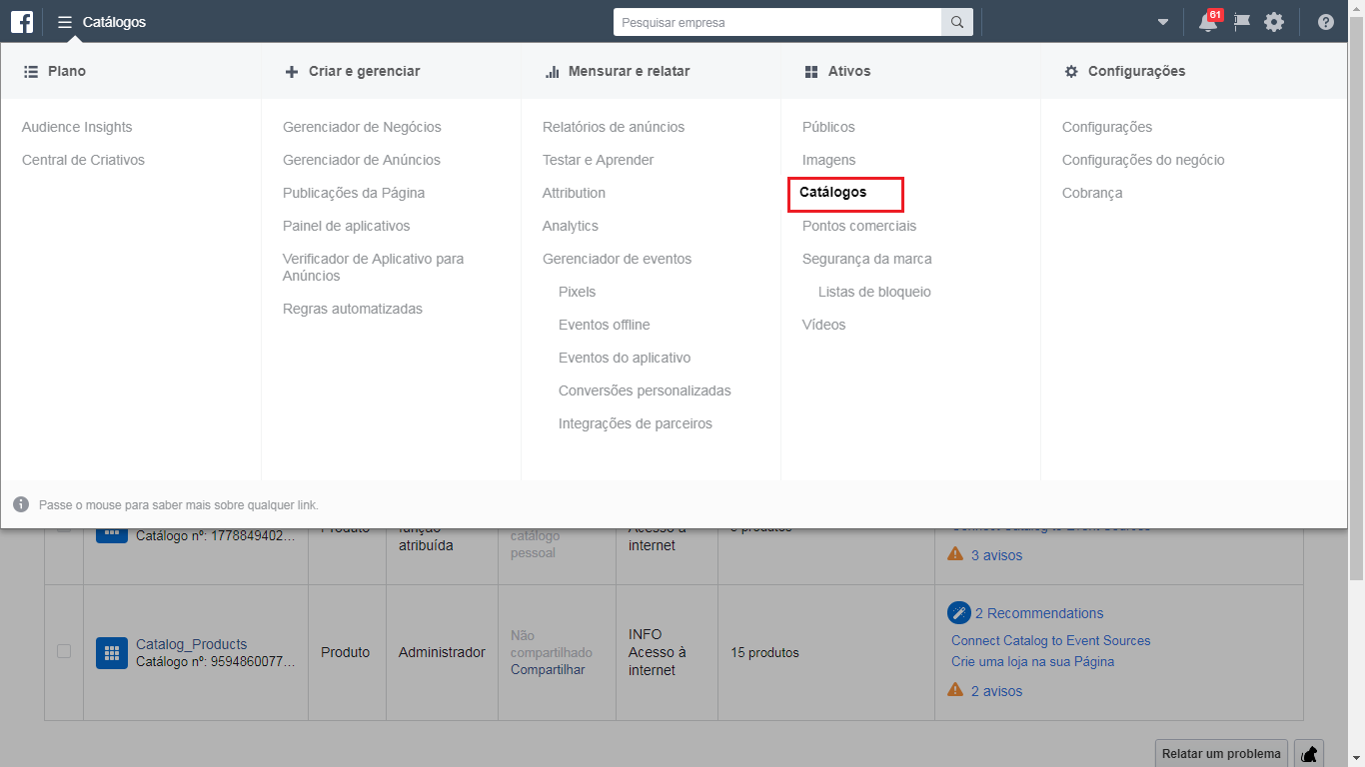Open Publicações da Página

(354, 193)
